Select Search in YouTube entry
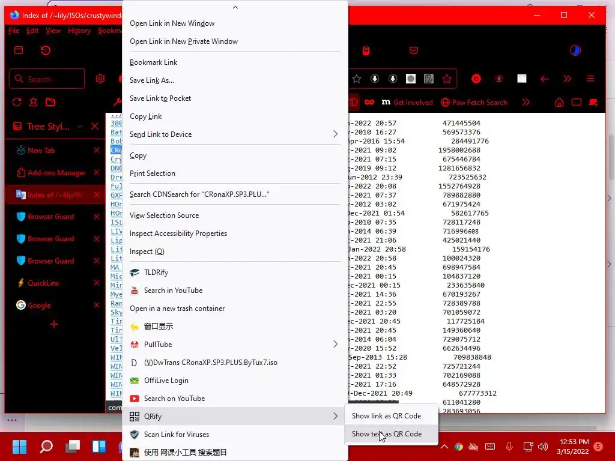 pos(174,291)
